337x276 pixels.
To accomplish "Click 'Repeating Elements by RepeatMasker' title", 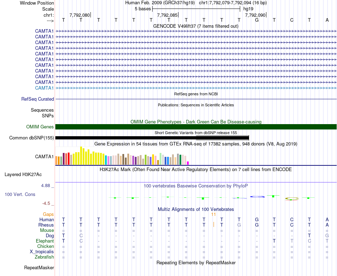I will tap(196, 262).
